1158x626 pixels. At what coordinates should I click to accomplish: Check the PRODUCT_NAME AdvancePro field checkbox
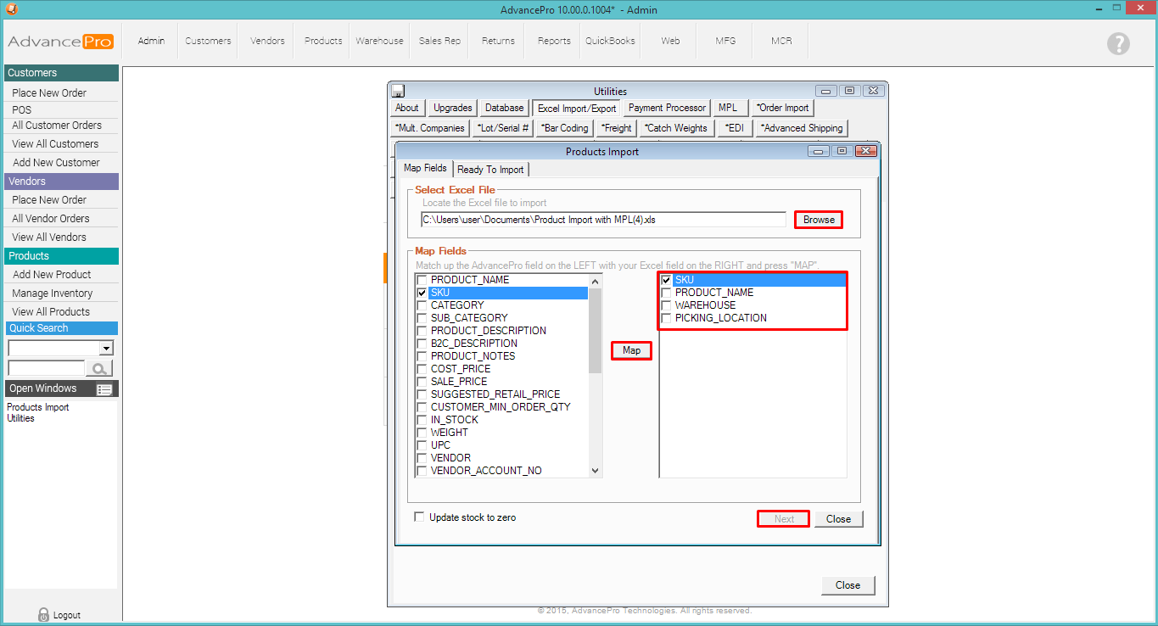[422, 280]
